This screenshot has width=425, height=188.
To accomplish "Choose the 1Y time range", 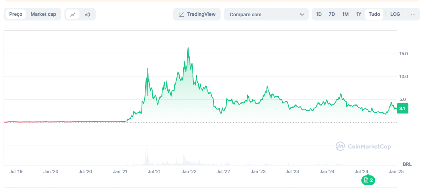I will (359, 14).
